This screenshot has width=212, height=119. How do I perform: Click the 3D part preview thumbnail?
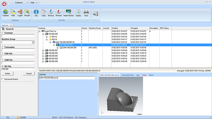click(x=121, y=96)
